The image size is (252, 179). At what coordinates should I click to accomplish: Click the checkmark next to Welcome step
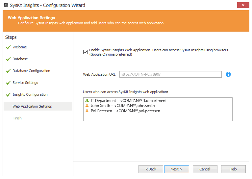coord(8,47)
